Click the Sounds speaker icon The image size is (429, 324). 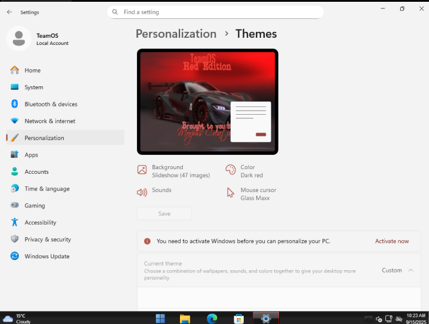(x=142, y=192)
